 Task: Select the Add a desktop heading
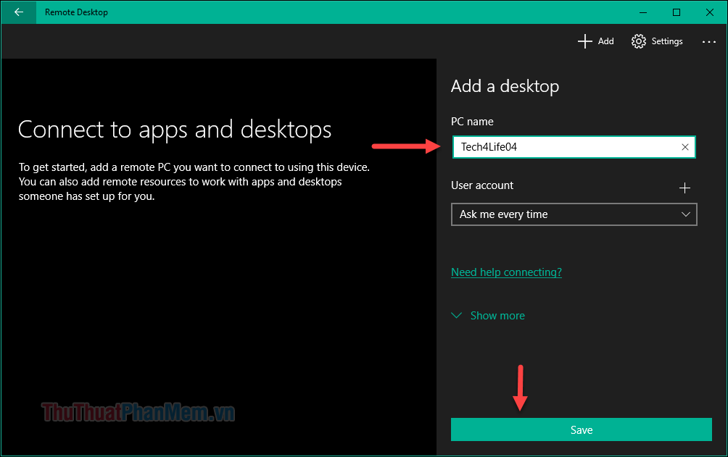pos(505,86)
